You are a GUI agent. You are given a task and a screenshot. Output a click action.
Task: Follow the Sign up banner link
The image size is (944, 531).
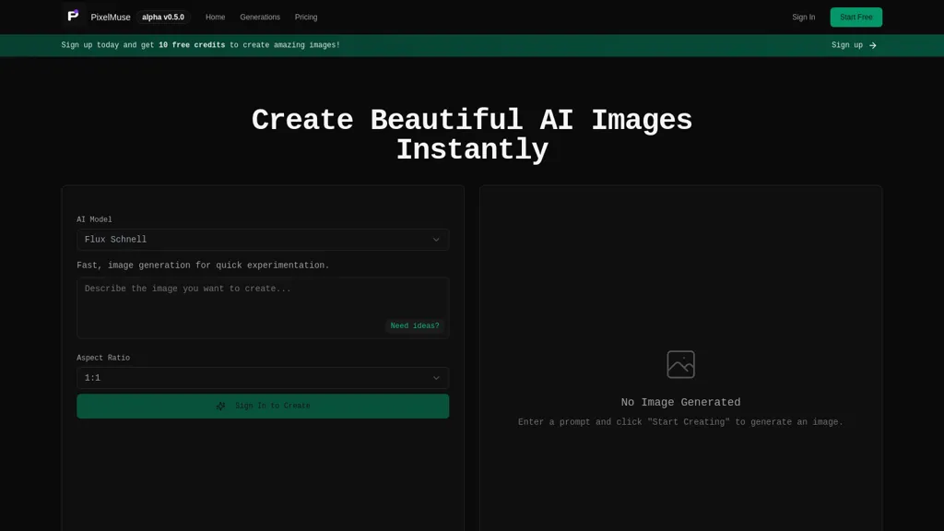coord(854,45)
